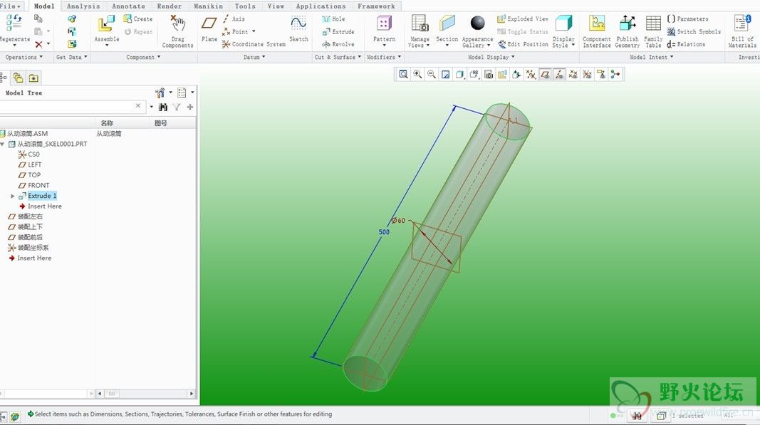The height and width of the screenshot is (425, 760).
Task: Toggle spin center display in graphics toolbar
Action: [x=615, y=74]
